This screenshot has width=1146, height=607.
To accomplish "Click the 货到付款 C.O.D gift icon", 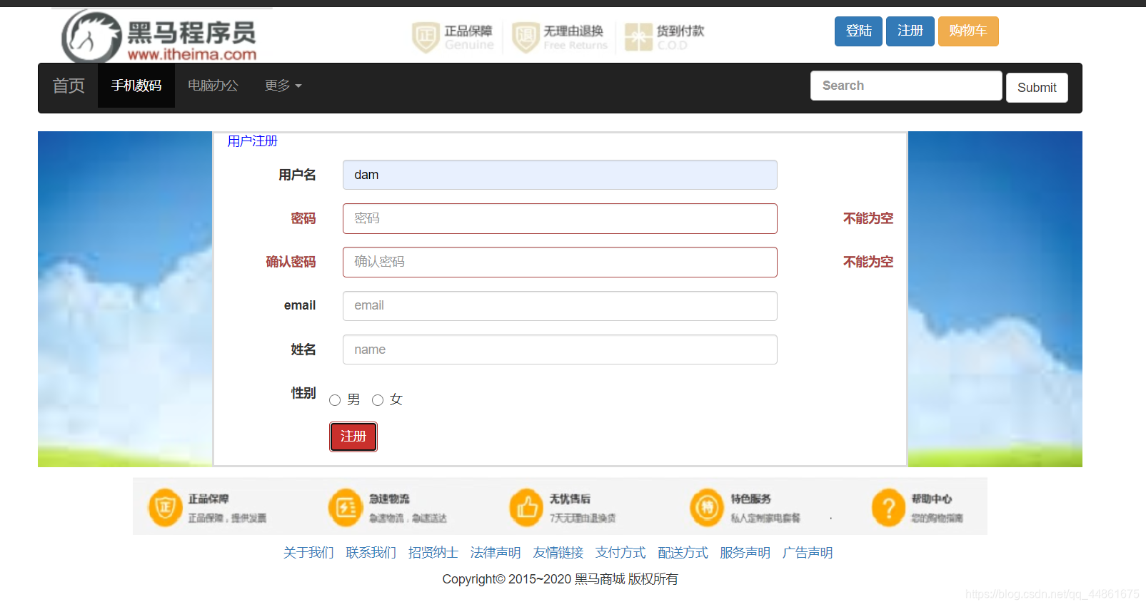I will 638,37.
